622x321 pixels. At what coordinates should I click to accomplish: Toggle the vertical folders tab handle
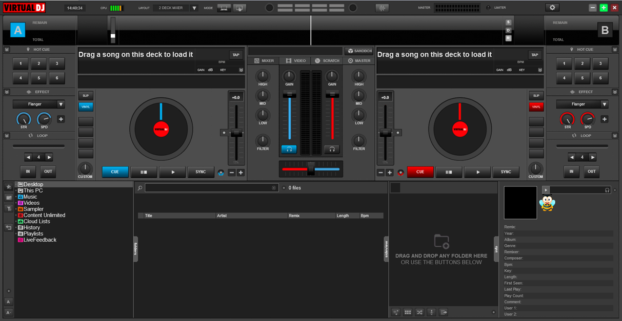[136, 249]
